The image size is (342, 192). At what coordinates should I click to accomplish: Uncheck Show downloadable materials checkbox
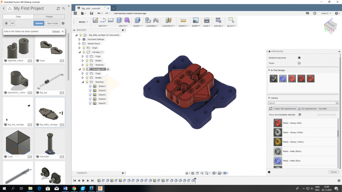click(x=300, y=115)
